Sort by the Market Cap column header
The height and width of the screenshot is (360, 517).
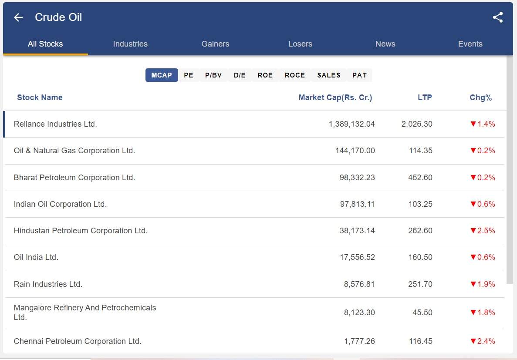(335, 98)
